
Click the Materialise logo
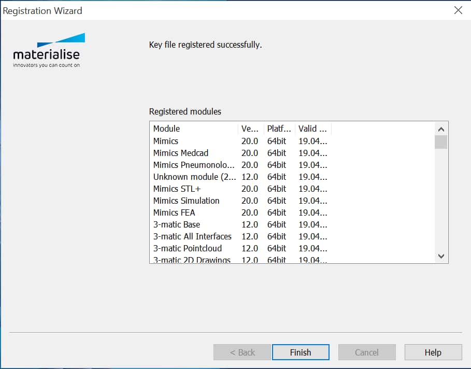pyautogui.click(x=48, y=49)
